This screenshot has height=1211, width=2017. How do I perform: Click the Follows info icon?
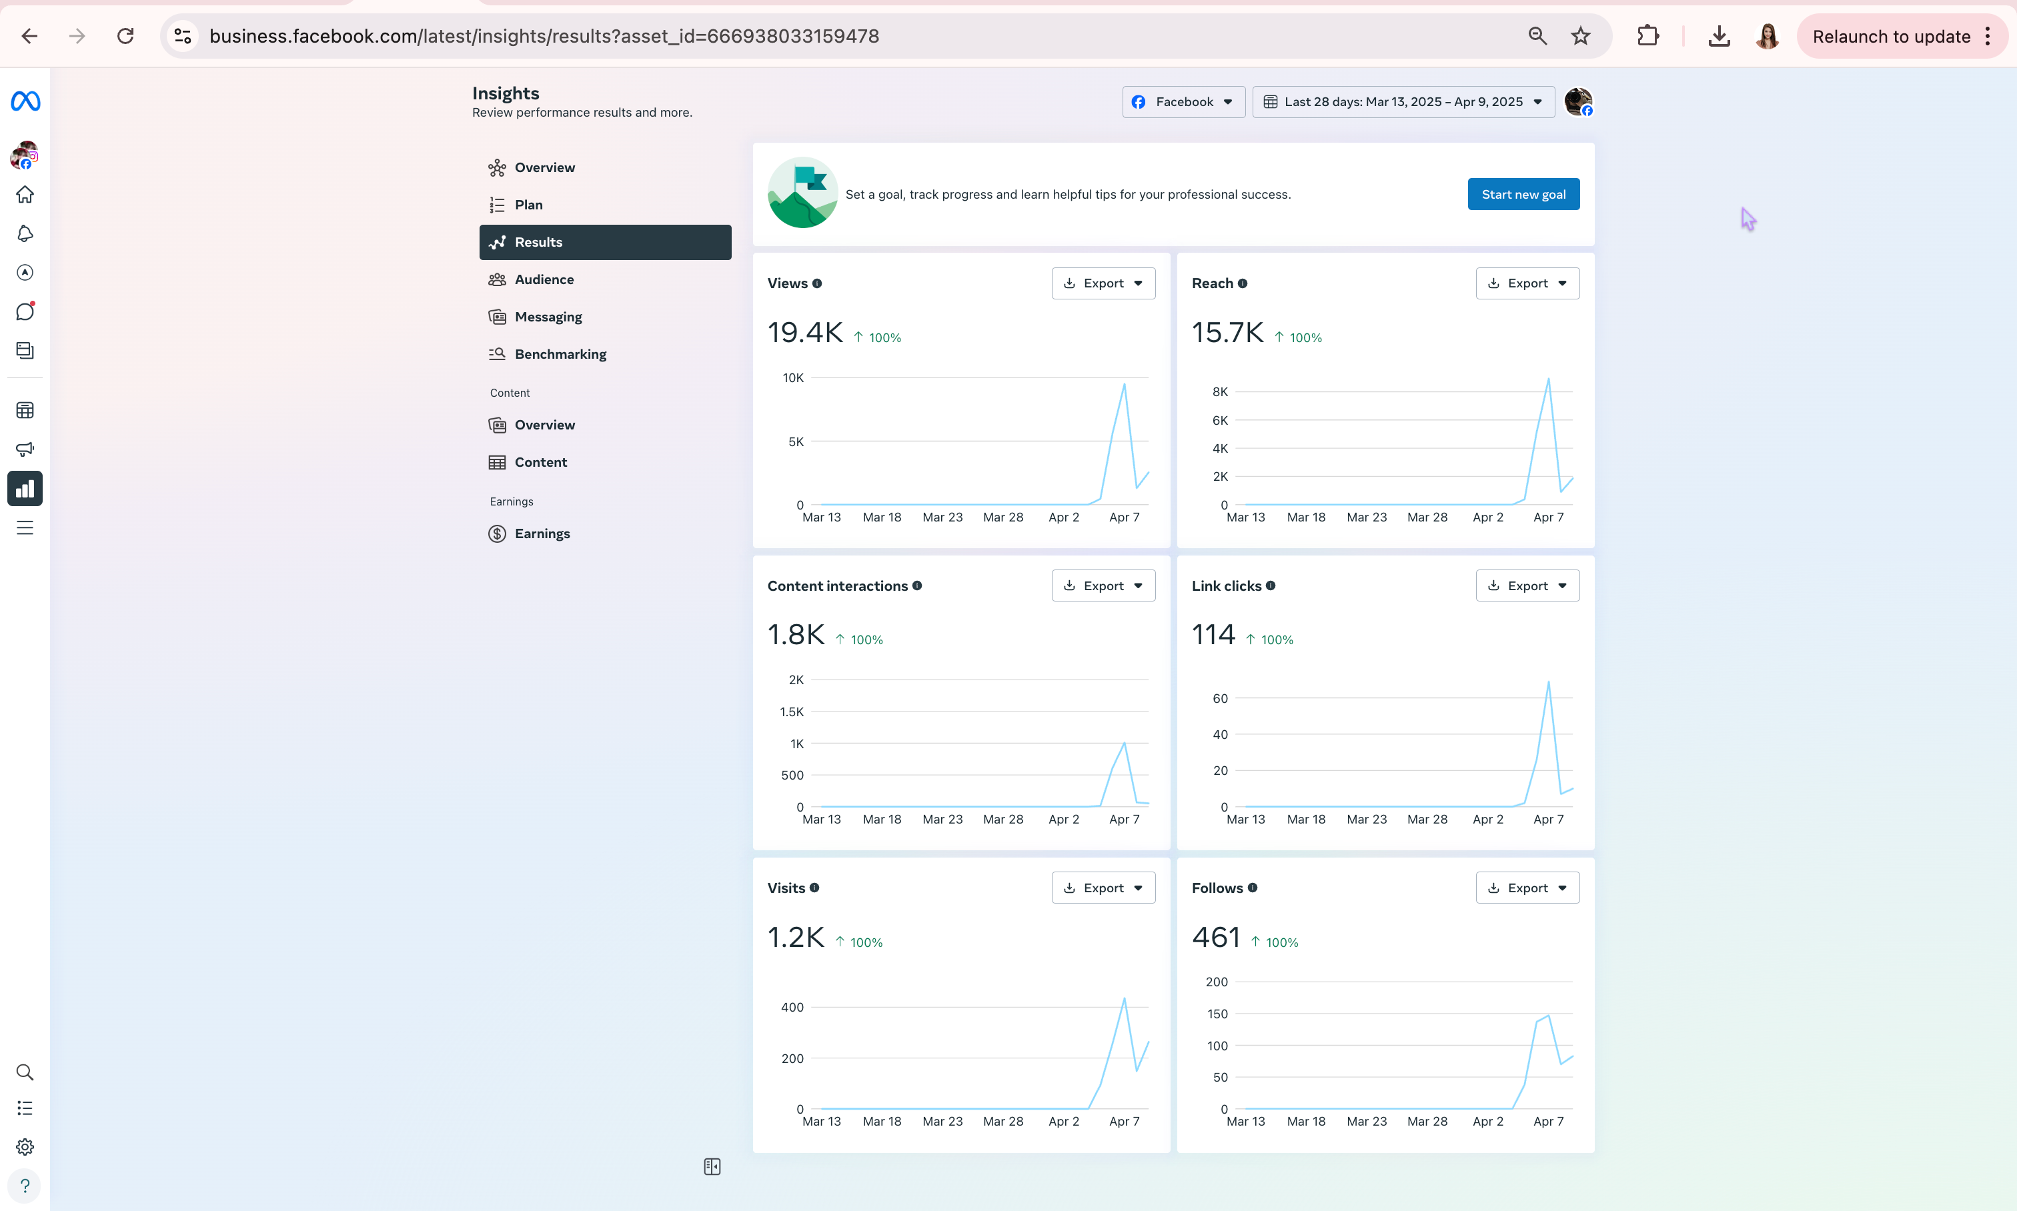click(1253, 888)
